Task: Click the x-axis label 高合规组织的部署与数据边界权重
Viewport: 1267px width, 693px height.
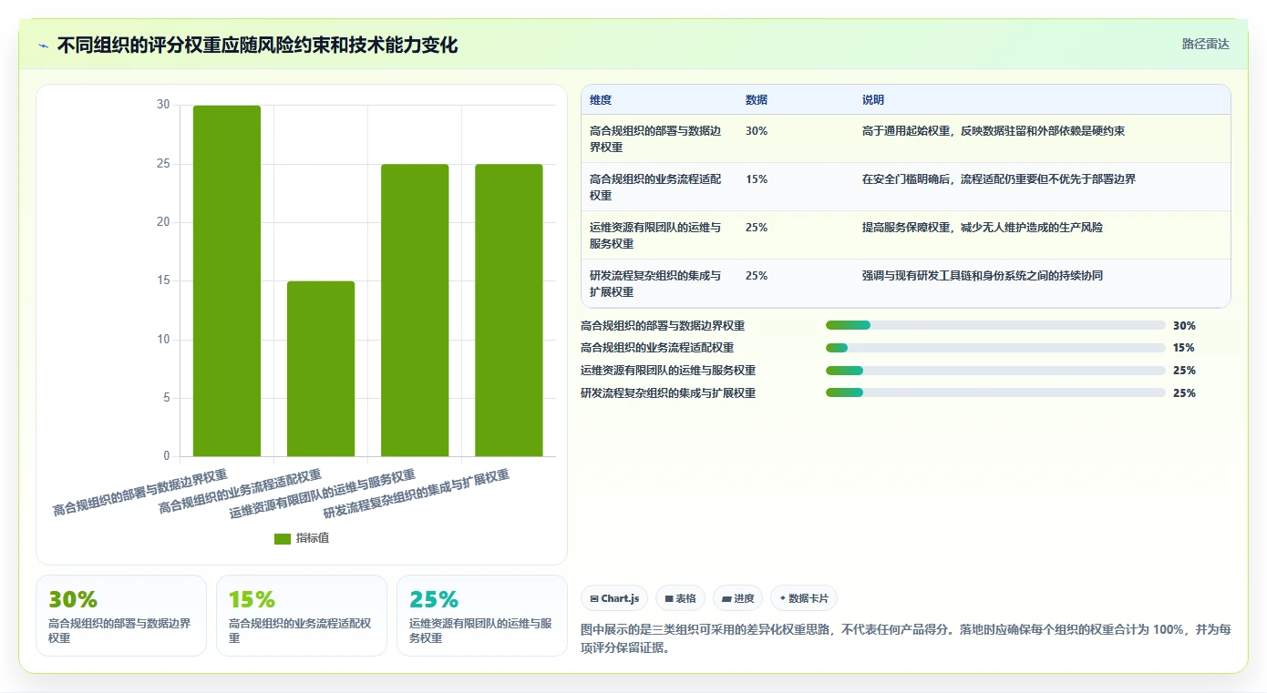Action: pyautogui.click(x=139, y=493)
